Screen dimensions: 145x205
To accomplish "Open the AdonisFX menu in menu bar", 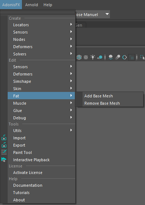I will (x=11, y=5).
